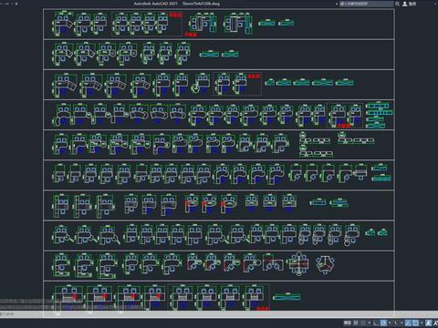
Task: Click the long cyan panel elevation in bottom row
Action: [x=287, y=297]
